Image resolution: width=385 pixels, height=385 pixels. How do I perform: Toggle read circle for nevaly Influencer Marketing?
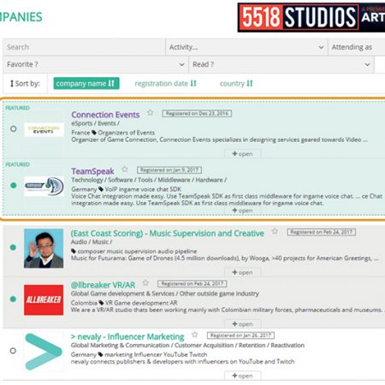13,351
